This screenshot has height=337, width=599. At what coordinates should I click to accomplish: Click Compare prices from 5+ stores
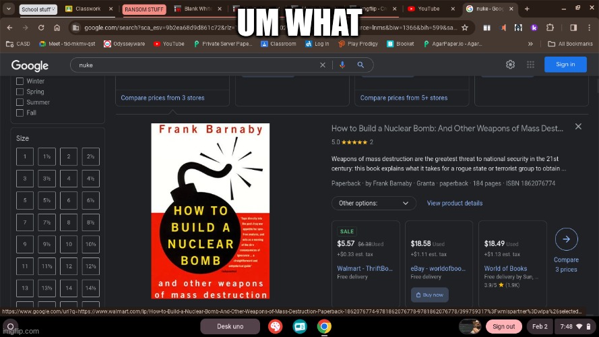point(404,98)
